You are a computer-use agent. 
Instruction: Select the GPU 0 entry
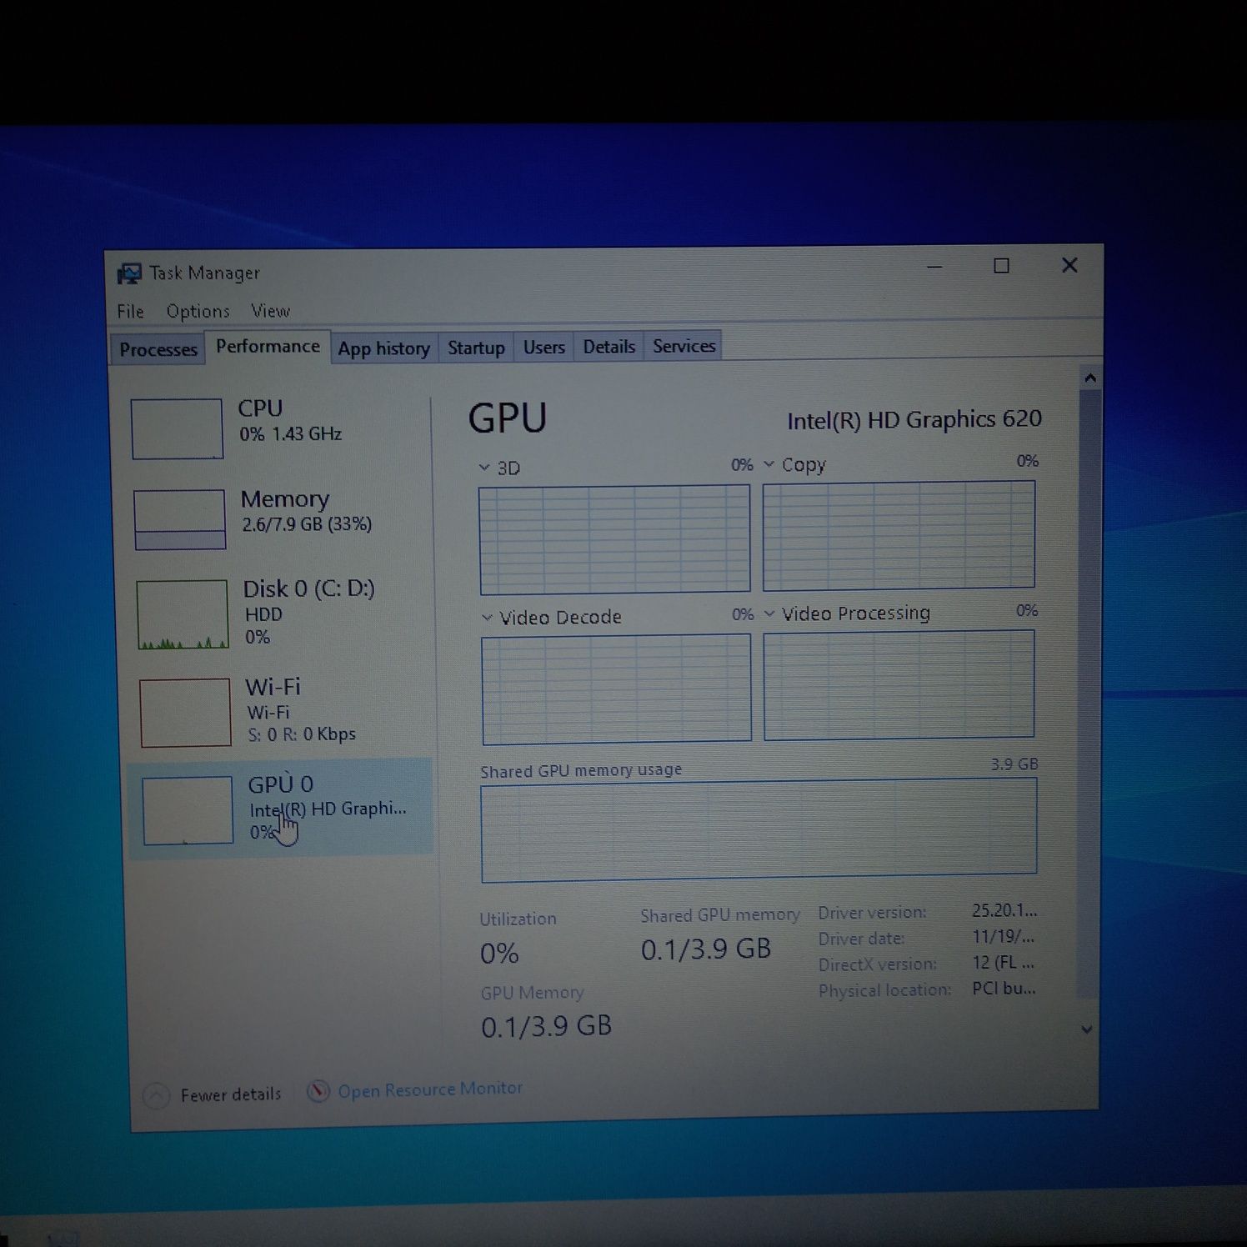tap(282, 808)
